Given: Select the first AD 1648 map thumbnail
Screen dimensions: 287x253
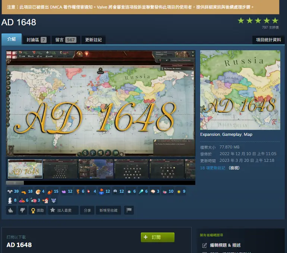Looking at the screenshot, I should 25,169.
